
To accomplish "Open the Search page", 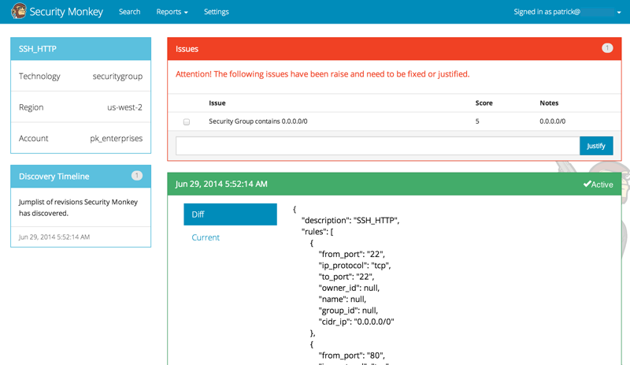I will [129, 12].
